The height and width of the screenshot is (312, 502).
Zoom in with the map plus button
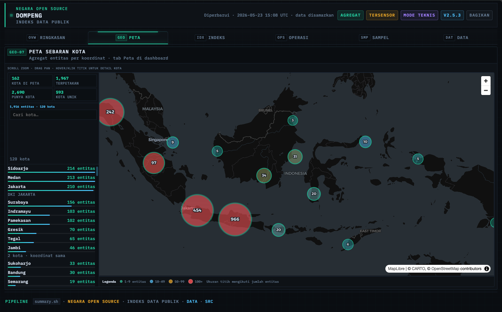coord(486,81)
